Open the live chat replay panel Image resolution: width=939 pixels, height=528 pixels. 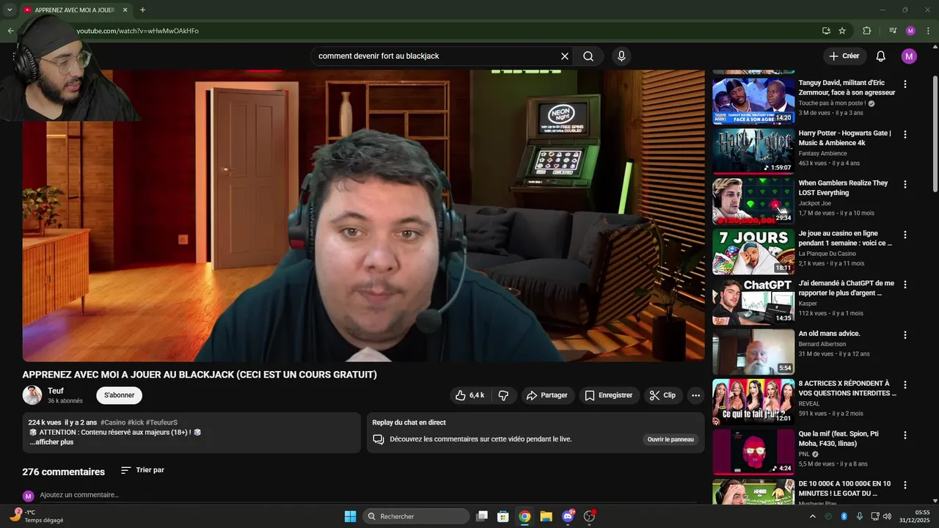click(671, 439)
